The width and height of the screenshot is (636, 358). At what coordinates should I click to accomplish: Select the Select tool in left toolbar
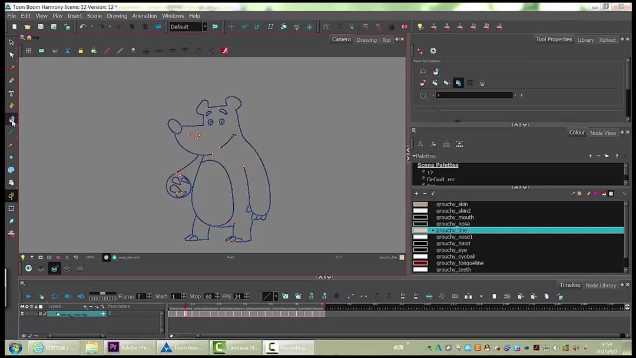(11, 42)
